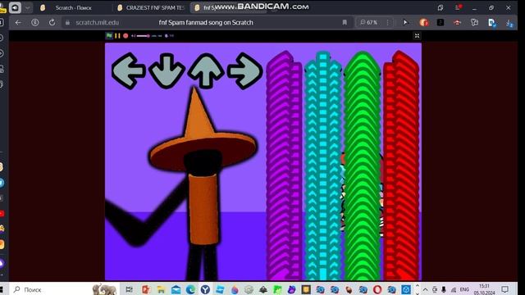525x295 pixels.
Task: Open File Explorer from the taskbar
Action: click(161, 289)
